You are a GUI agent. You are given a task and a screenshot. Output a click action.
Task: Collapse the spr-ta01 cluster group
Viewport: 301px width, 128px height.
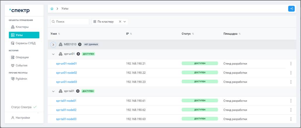tap(53, 91)
